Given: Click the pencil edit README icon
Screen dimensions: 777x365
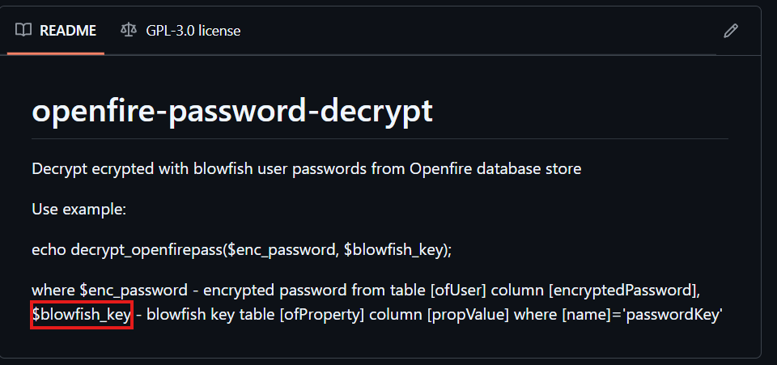Looking at the screenshot, I should (730, 32).
